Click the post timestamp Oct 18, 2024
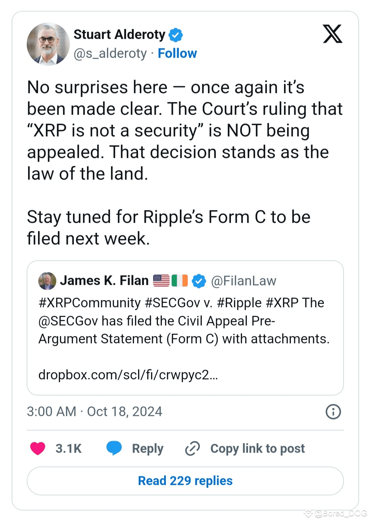Image resolution: width=370 pixels, height=521 pixels. click(95, 412)
